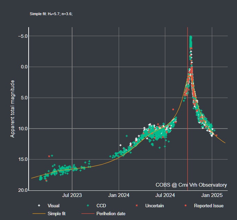Click the 'Jul 2023' x-axis tick label

pos(72,195)
